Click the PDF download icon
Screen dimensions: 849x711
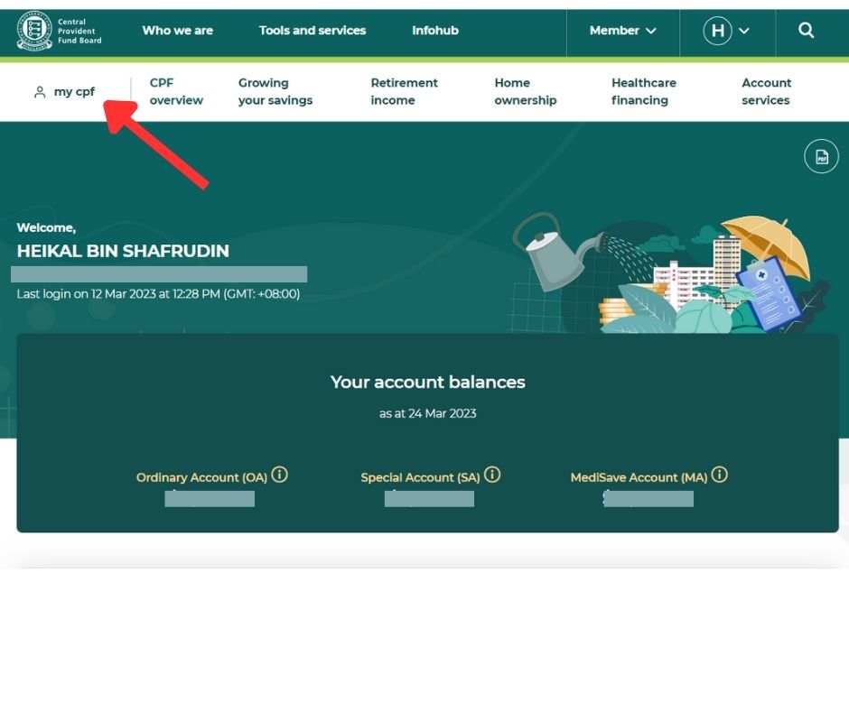(821, 157)
